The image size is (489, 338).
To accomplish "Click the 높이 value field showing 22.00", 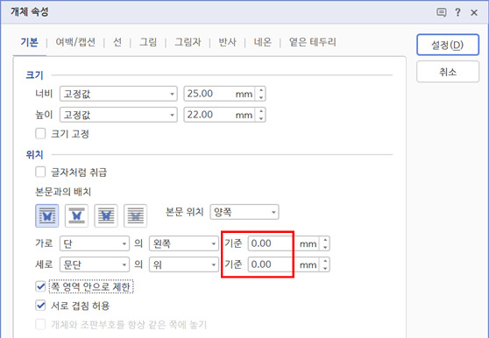I will 220,115.
